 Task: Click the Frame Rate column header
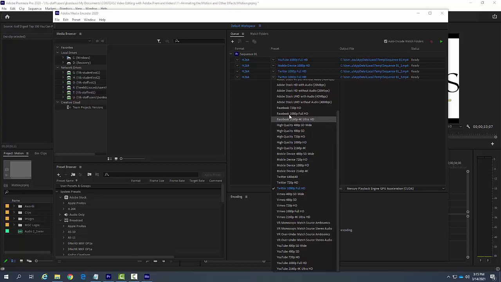pos(177,181)
